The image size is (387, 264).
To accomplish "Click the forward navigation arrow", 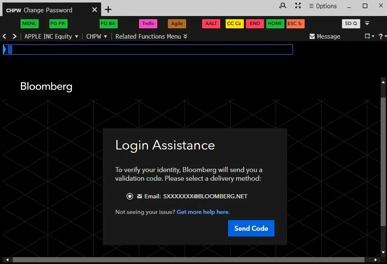I will [14, 36].
